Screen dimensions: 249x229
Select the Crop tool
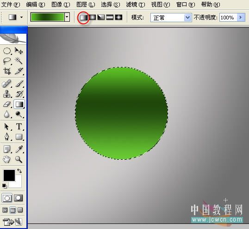(7, 71)
